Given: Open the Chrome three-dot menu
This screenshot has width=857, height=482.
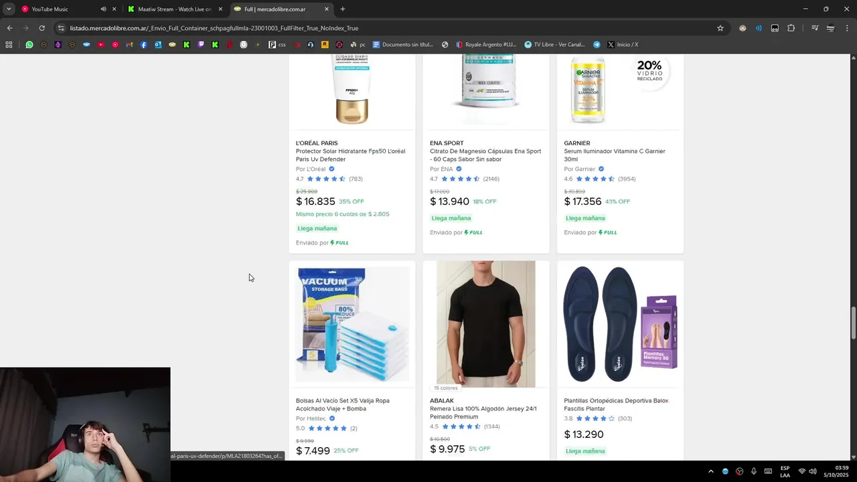Looking at the screenshot, I should [x=847, y=28].
